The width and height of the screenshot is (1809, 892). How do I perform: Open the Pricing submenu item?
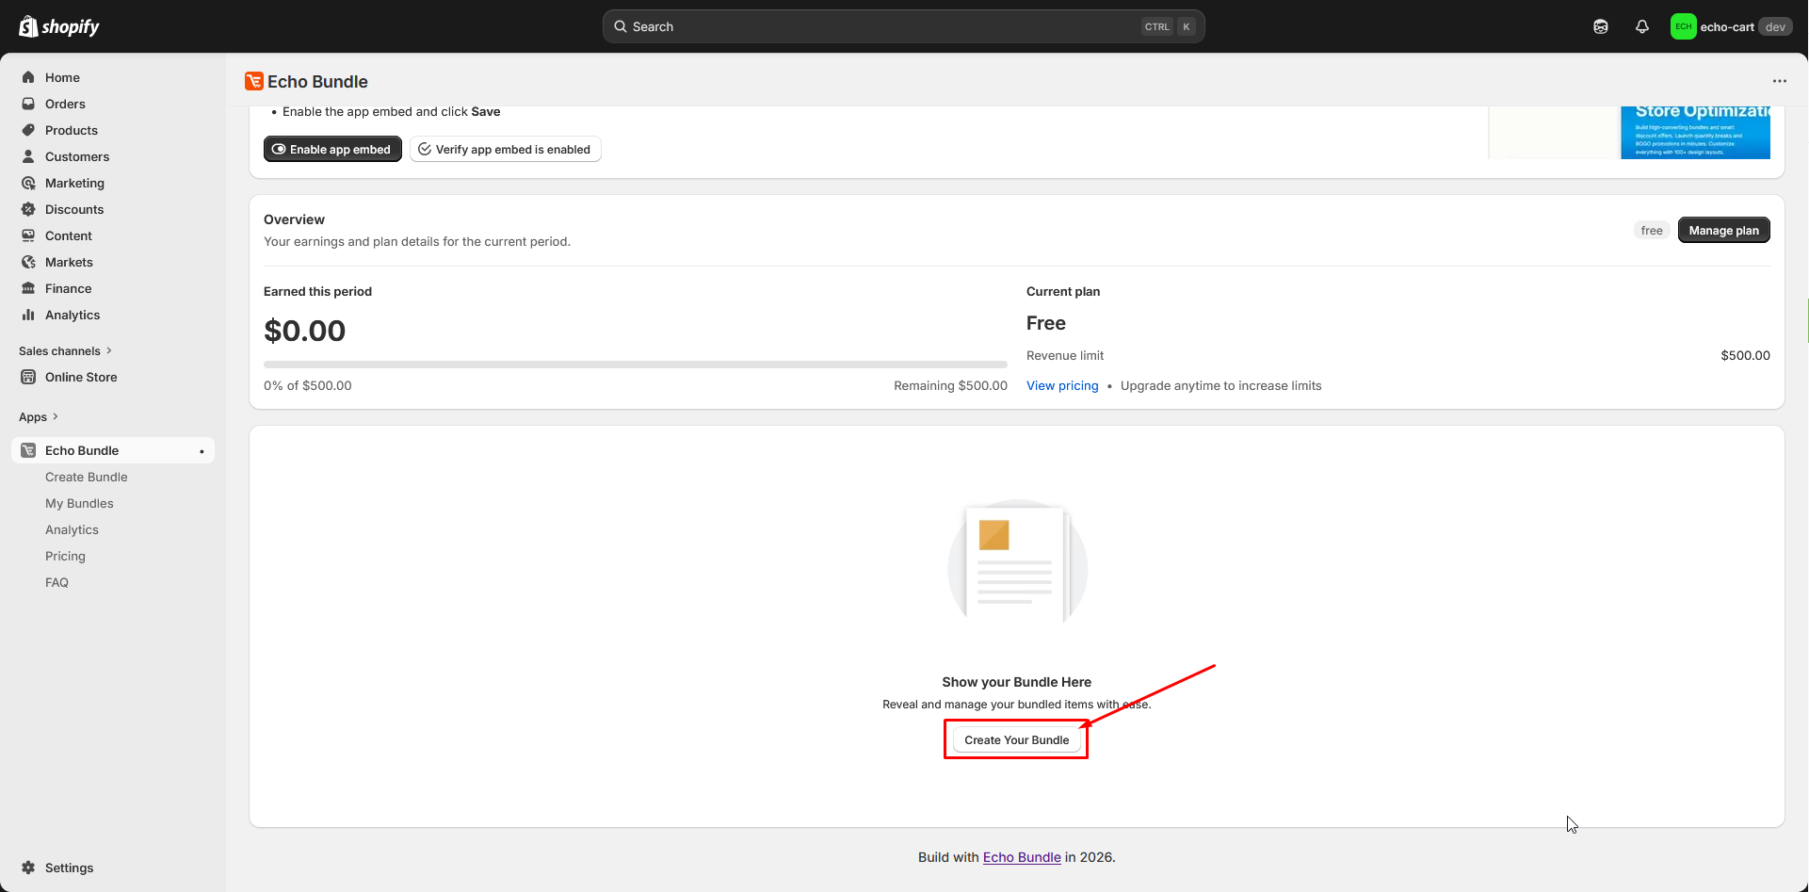[x=65, y=556]
